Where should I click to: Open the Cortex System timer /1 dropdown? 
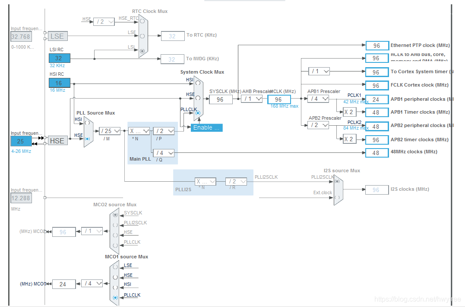pyautogui.click(x=319, y=71)
